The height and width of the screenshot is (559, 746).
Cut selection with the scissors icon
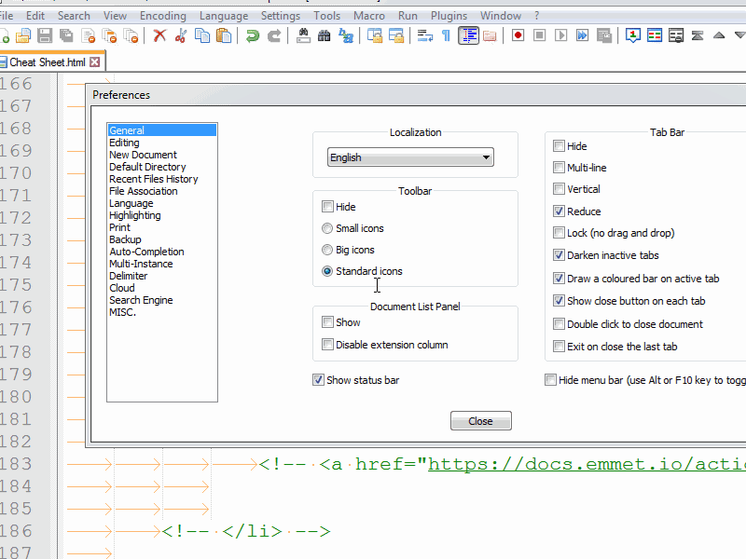point(181,35)
